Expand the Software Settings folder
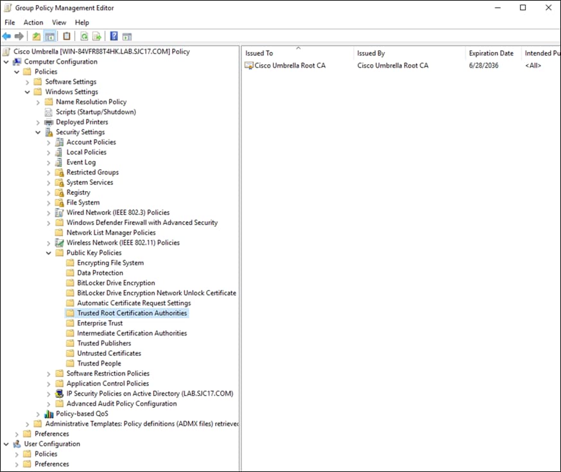This screenshot has width=561, height=472. pyautogui.click(x=27, y=82)
